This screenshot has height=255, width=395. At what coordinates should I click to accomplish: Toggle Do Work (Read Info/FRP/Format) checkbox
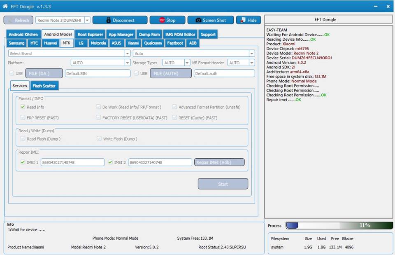point(98,107)
